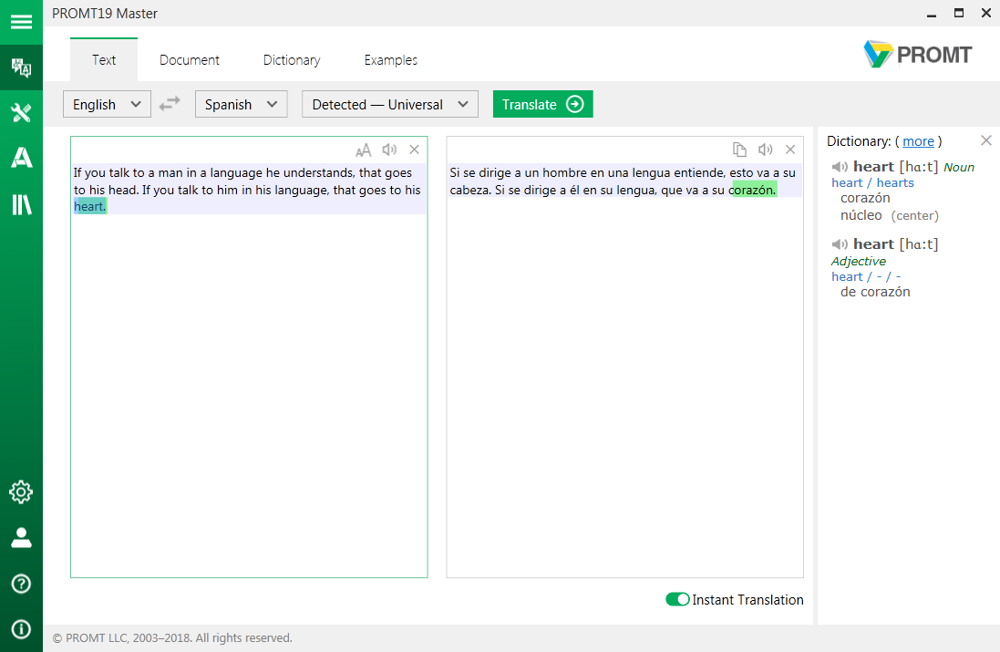Open the Detected — Universal profile dropdown
Viewport: 1000px width, 652px height.
[x=389, y=104]
